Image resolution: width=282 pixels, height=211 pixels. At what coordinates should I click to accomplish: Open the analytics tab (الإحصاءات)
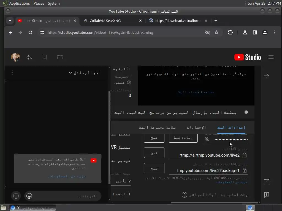tap(196, 127)
